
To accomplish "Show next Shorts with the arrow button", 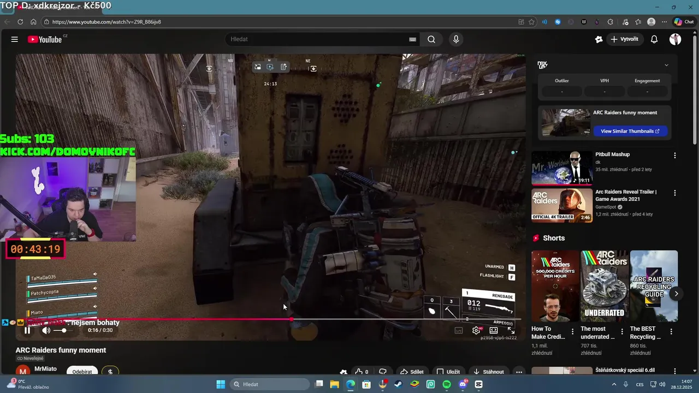I will coord(676,294).
